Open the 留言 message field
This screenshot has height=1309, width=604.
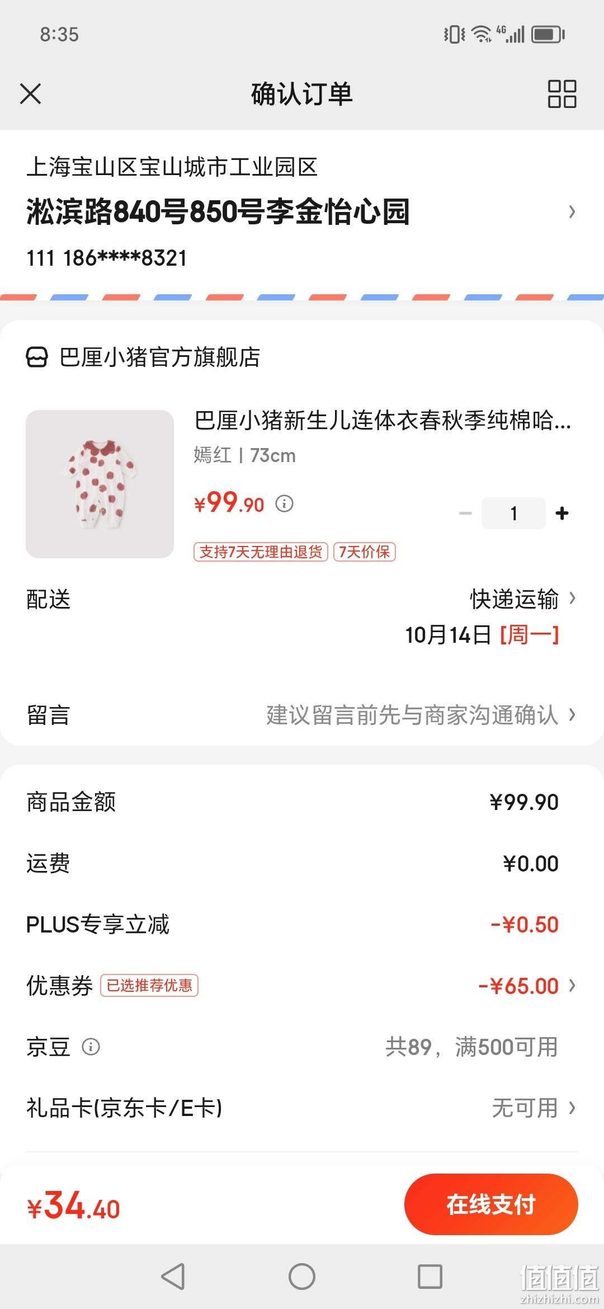pyautogui.click(x=302, y=715)
